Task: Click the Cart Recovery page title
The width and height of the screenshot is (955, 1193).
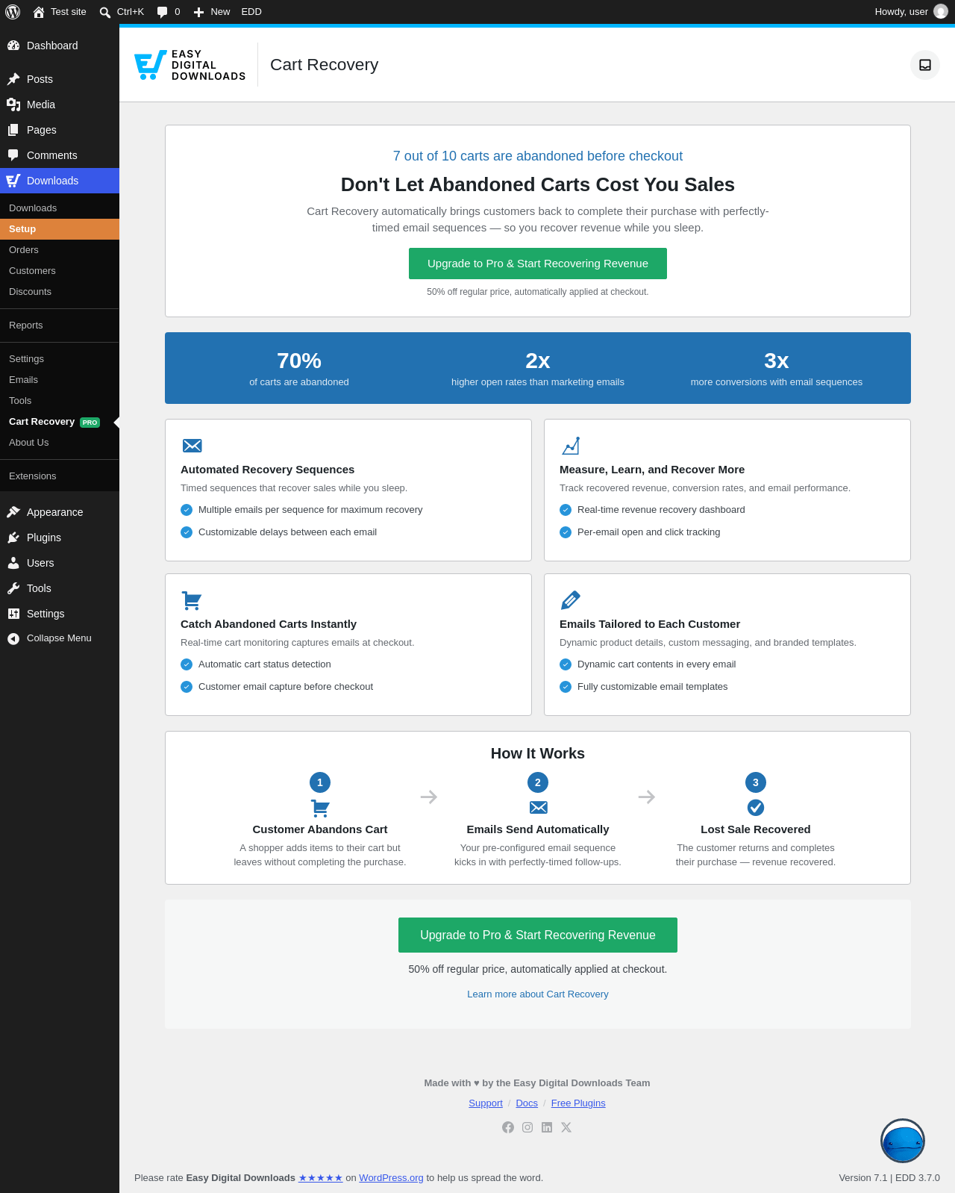Action: (325, 65)
